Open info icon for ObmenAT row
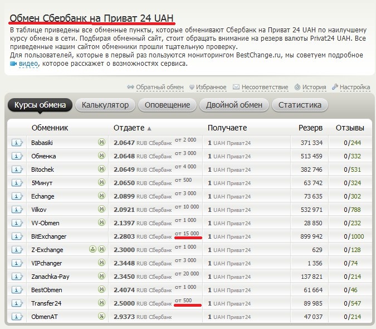The height and width of the screenshot is (329, 376). click(17, 317)
